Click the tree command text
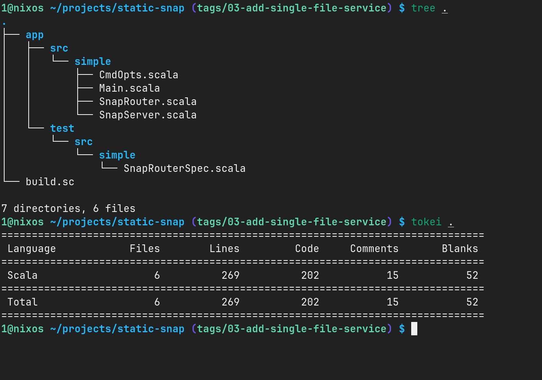Screen dimensions: 542x380 coord(423,8)
